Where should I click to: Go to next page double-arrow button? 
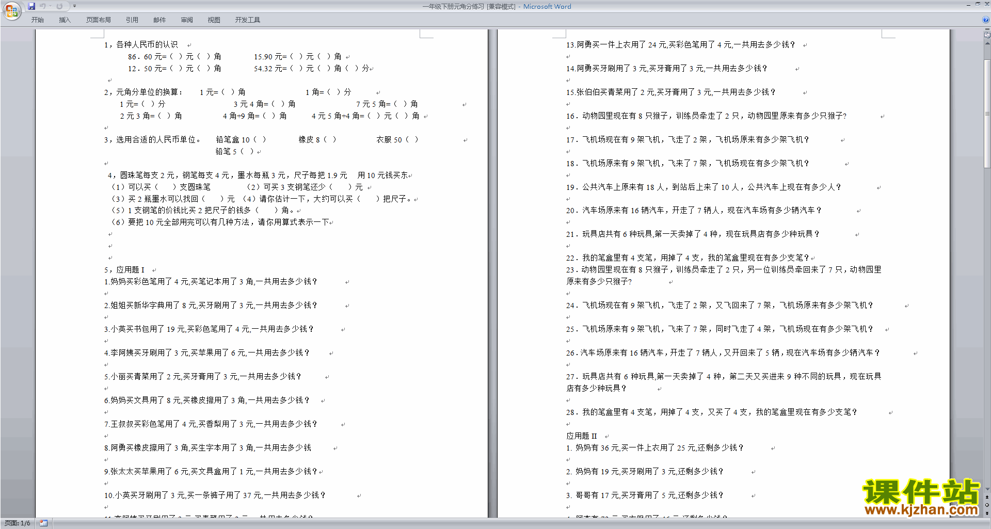coord(987,513)
